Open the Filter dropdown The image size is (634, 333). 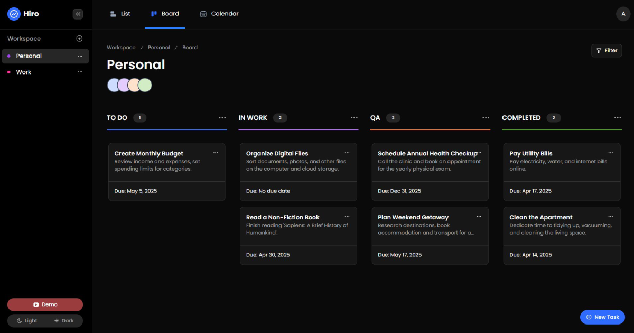(607, 50)
